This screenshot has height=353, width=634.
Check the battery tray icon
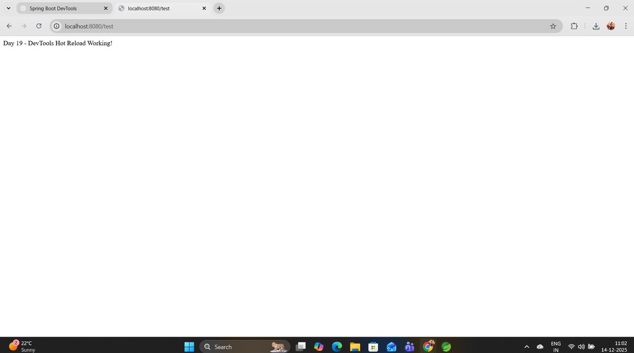tap(591, 347)
